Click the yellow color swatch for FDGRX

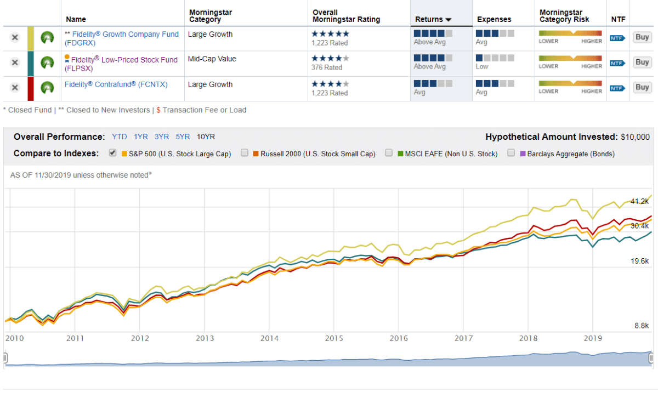(x=31, y=38)
